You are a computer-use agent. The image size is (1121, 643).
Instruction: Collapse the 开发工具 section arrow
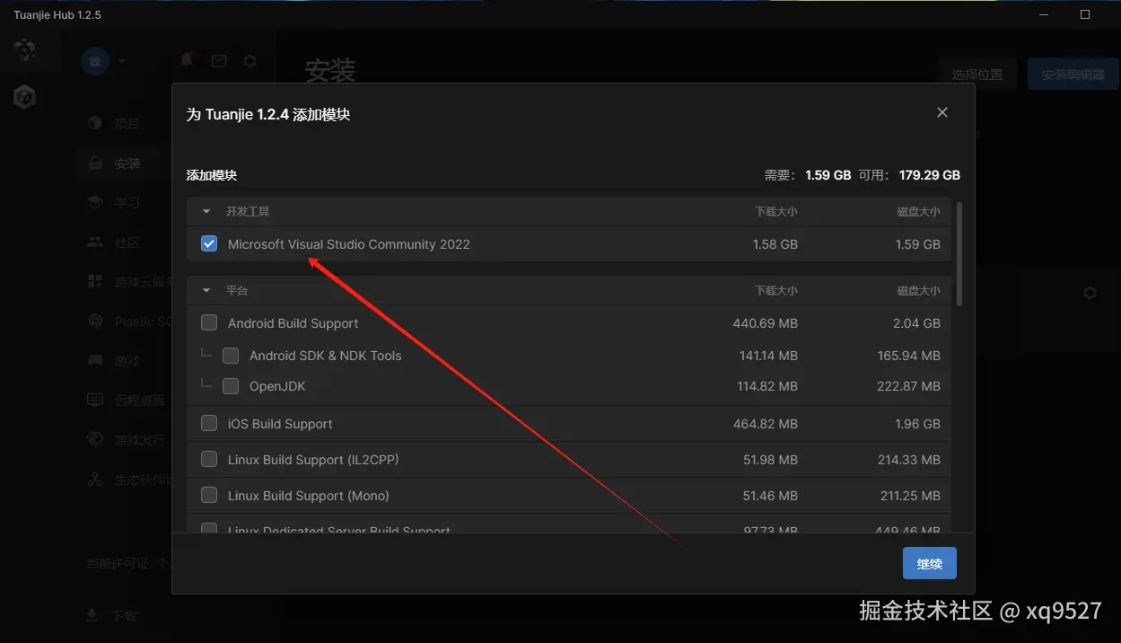point(206,212)
